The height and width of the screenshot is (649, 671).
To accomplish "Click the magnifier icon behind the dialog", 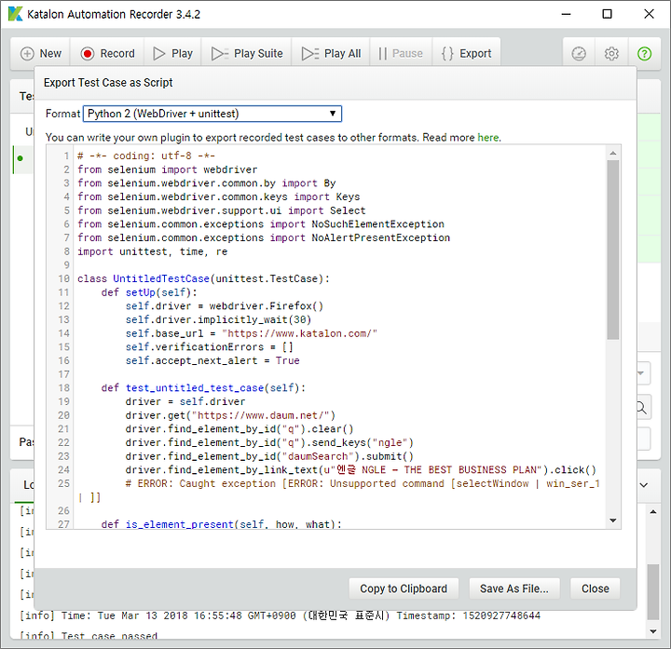I will 642,407.
